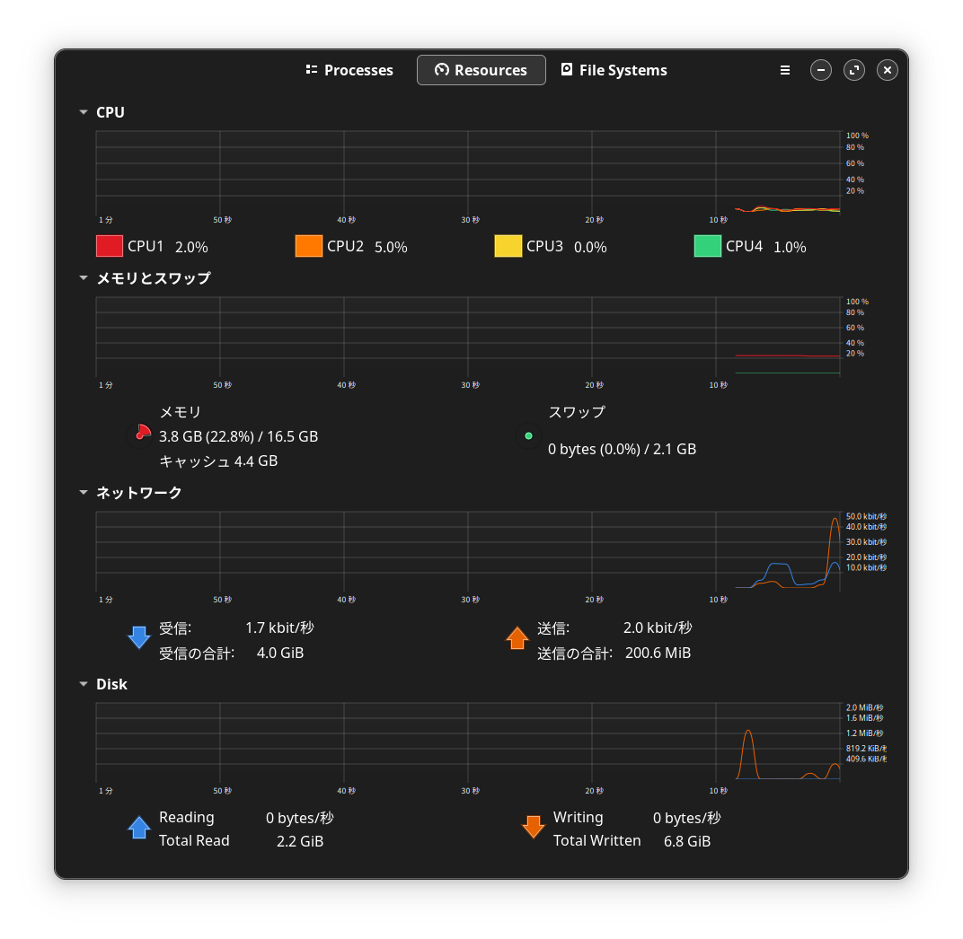Click the green swap usage indicator icon

[528, 436]
